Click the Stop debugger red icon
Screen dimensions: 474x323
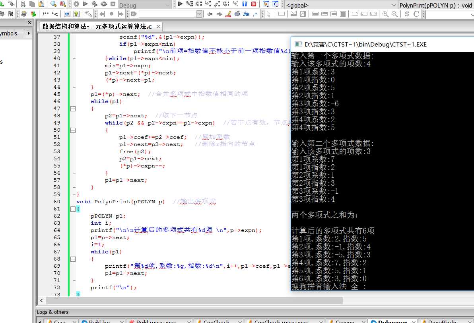pos(254,4)
